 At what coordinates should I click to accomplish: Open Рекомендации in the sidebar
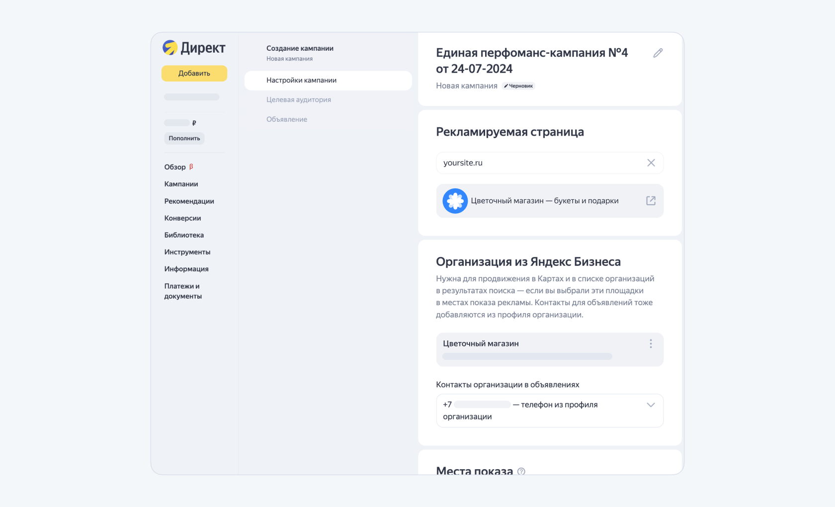(x=189, y=201)
